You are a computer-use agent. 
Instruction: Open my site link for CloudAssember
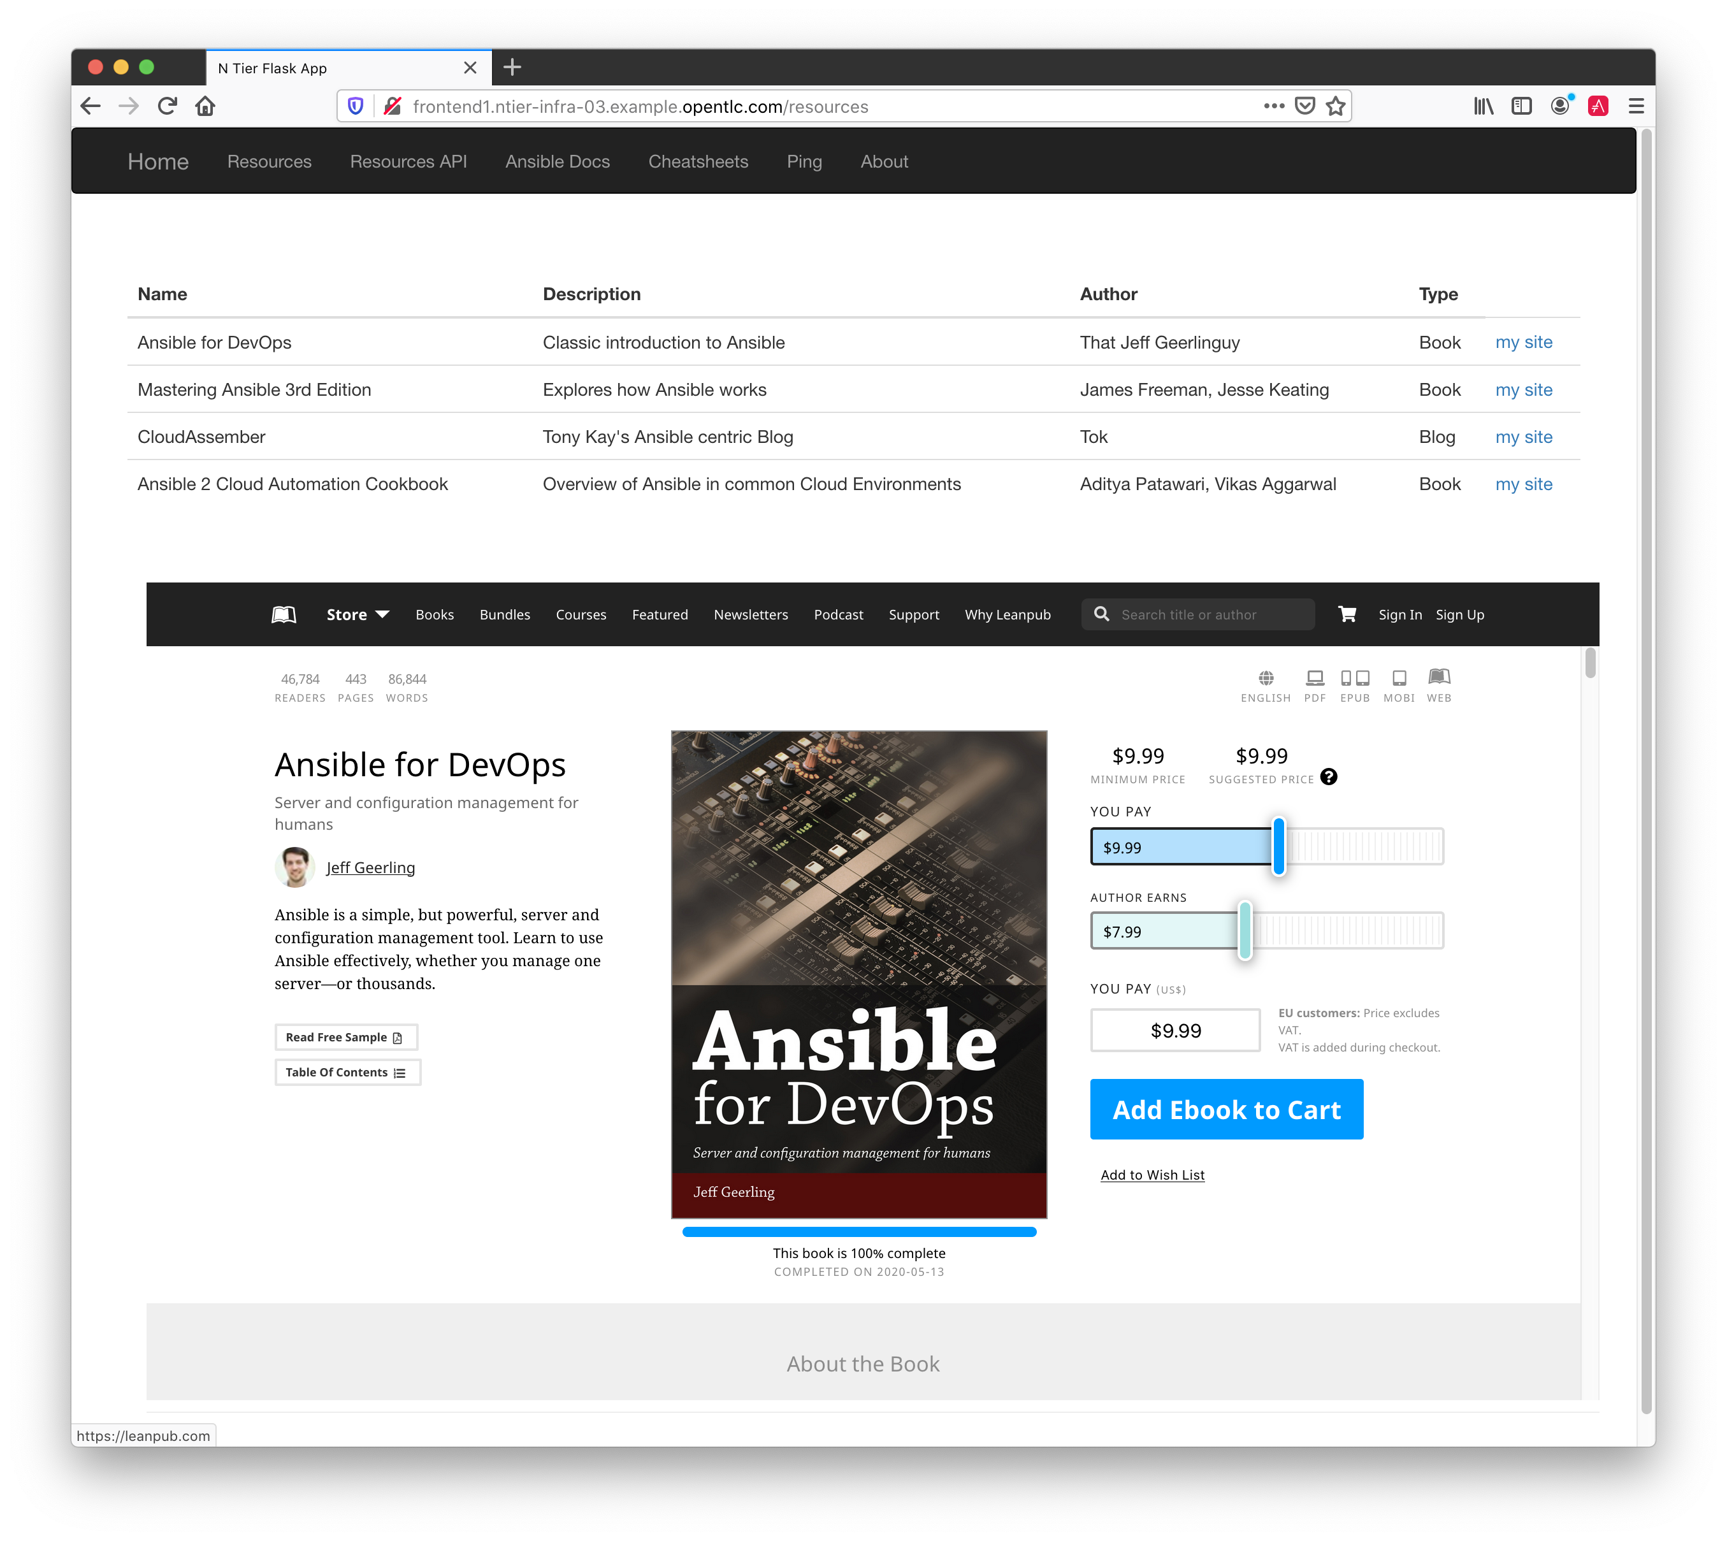pos(1523,437)
